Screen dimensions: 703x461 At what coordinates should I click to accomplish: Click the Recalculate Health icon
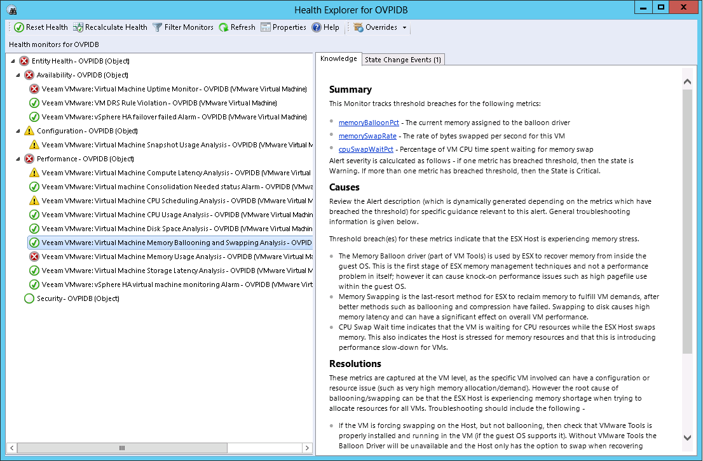pos(78,27)
